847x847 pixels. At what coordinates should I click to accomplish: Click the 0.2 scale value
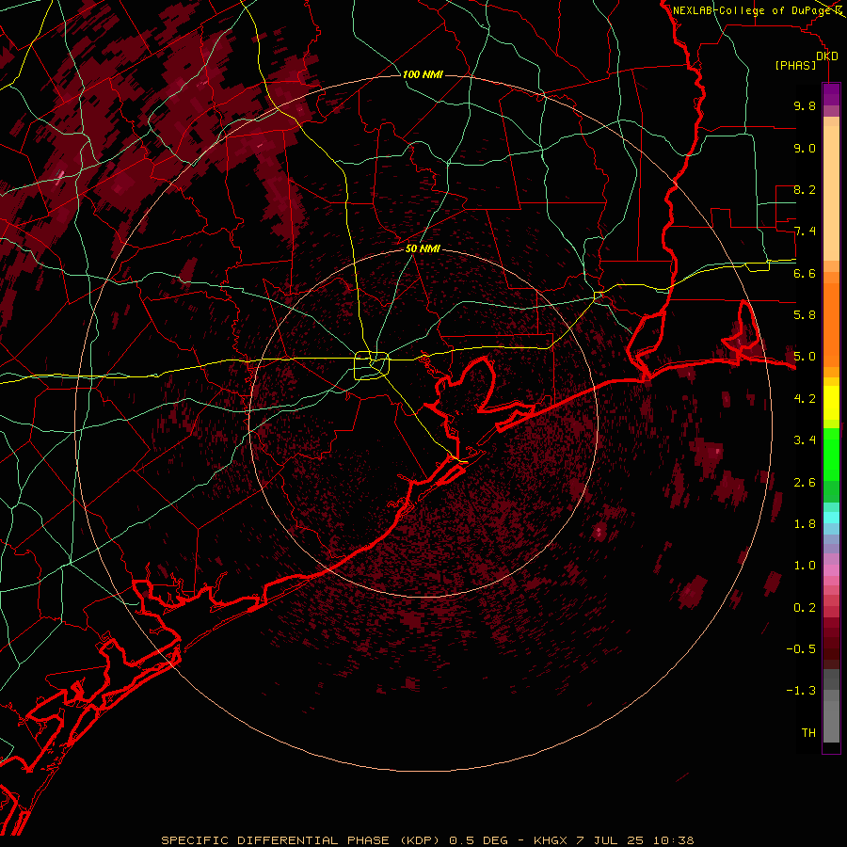[x=805, y=607]
